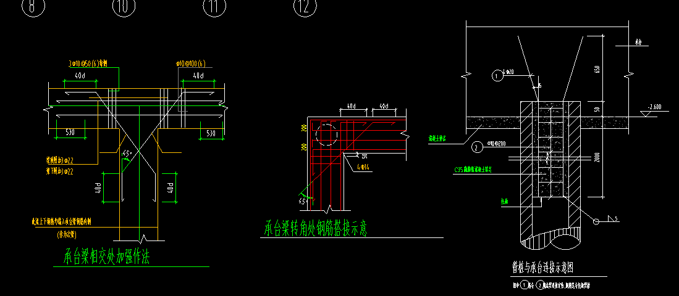Select the yellow 3Φ10@50(6) stirrup label
679x296 pixels.
[88, 64]
